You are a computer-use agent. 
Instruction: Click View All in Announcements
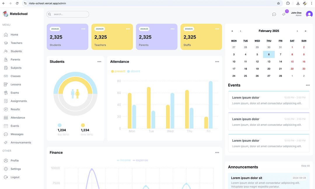tap(305, 166)
